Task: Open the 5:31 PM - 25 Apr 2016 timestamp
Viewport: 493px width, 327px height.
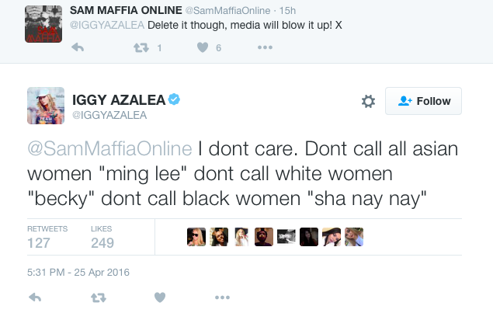Action: [x=78, y=272]
